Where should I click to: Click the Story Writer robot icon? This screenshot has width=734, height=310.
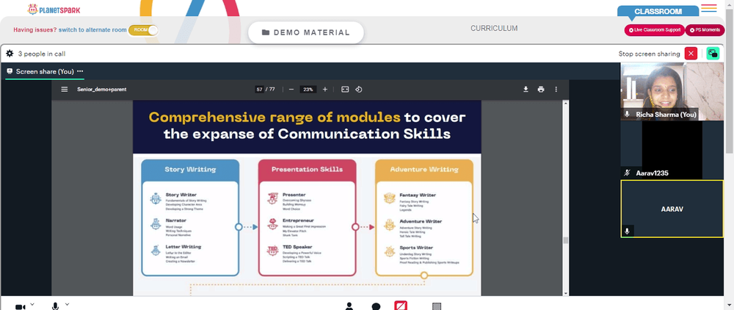tap(156, 198)
